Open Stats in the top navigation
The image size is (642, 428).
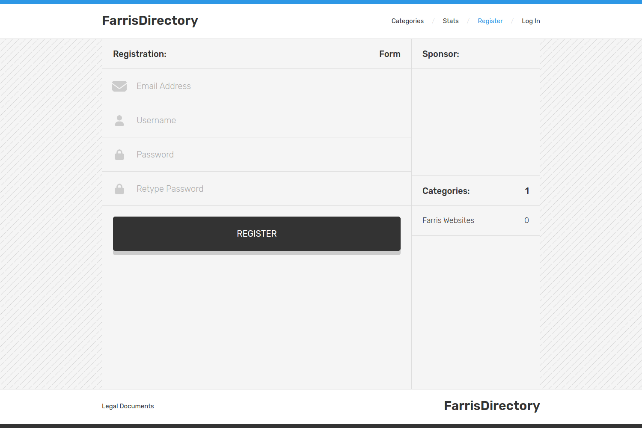[x=451, y=21]
